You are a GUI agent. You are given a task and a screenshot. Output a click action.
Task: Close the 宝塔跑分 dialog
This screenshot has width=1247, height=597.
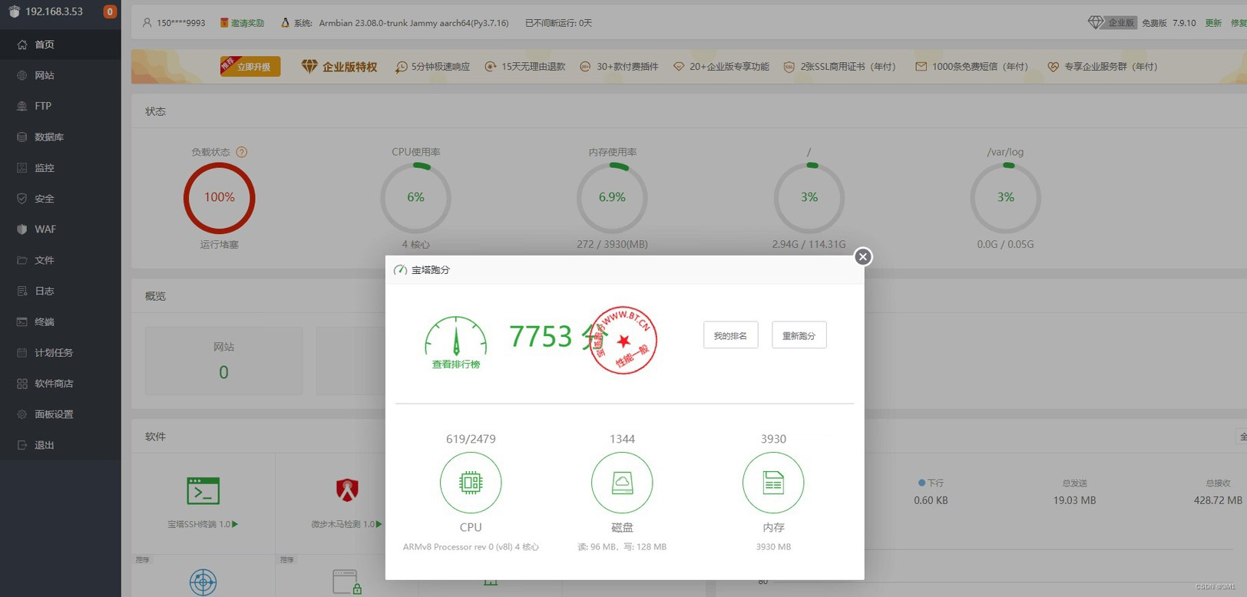tap(863, 256)
